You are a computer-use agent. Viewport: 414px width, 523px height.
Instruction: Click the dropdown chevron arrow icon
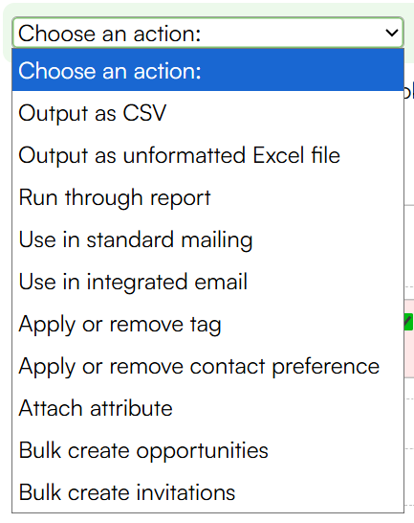(x=391, y=33)
